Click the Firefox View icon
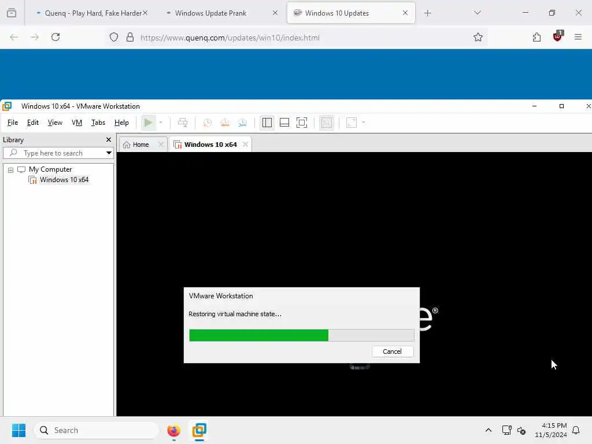The width and height of the screenshot is (592, 444). pos(12,13)
